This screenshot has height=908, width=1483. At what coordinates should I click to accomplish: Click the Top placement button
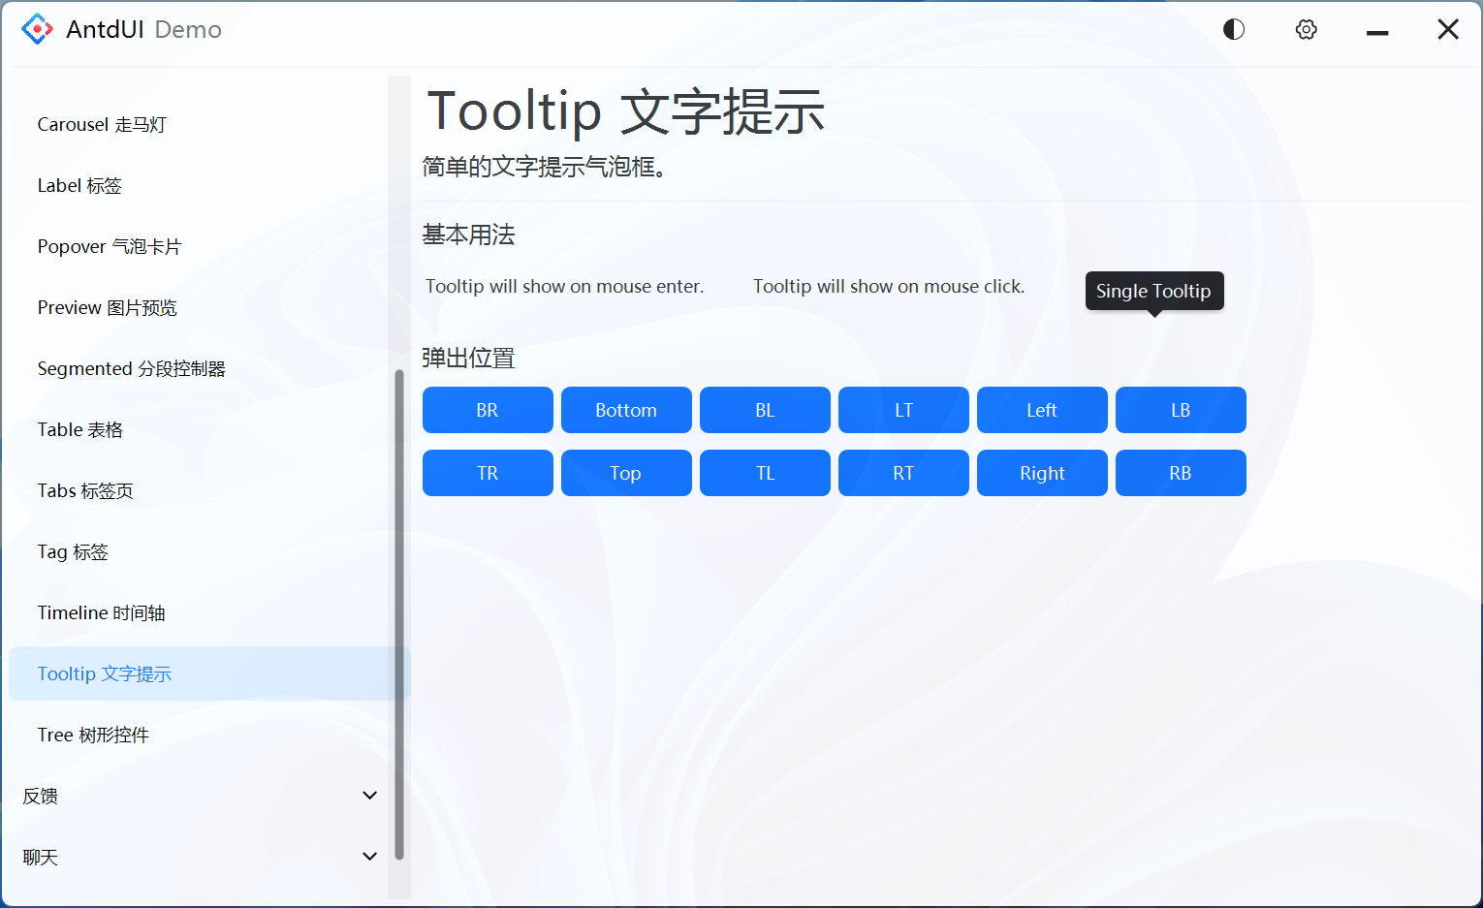pos(626,472)
